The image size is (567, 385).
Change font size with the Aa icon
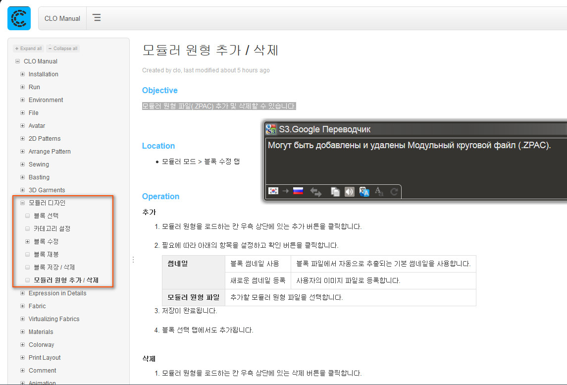click(379, 191)
